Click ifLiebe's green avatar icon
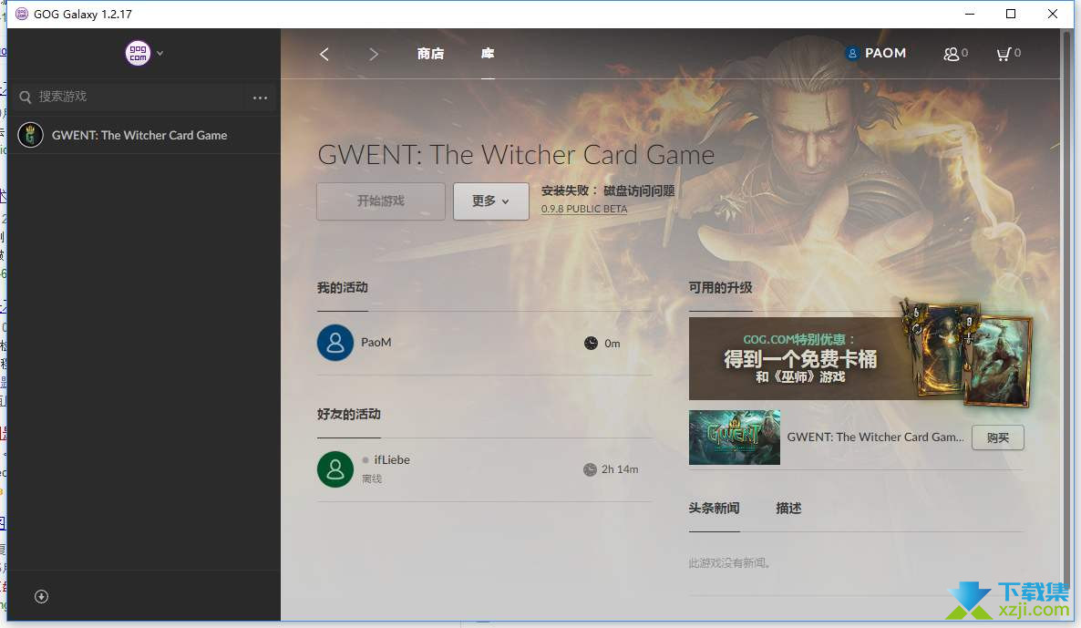Screen dimensions: 1081x628 pos(335,469)
